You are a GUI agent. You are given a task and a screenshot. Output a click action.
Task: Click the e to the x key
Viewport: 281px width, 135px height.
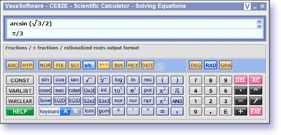[133, 91]
